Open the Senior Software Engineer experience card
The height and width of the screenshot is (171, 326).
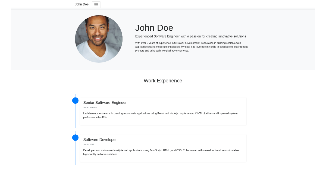click(x=163, y=111)
